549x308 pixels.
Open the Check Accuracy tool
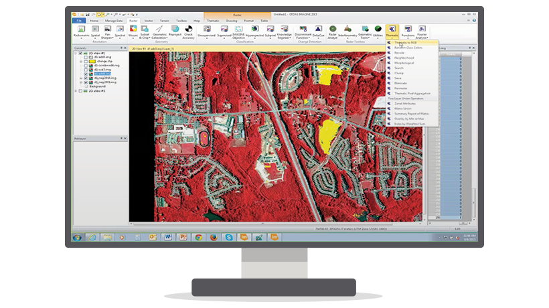pos(188,30)
